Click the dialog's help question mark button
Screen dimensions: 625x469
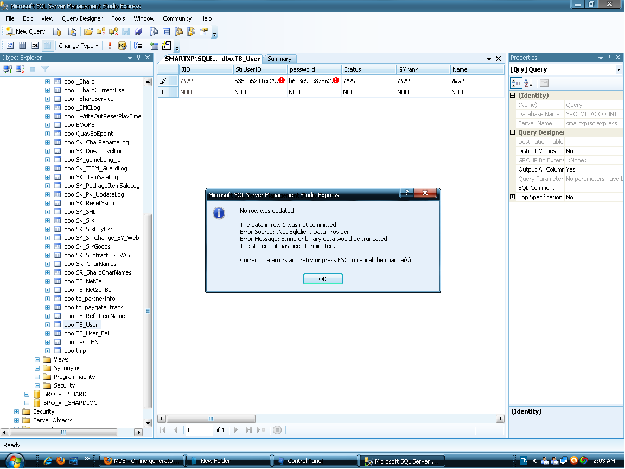pos(406,193)
